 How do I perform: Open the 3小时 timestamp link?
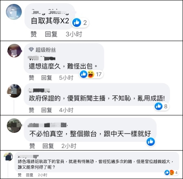click(74, 34)
